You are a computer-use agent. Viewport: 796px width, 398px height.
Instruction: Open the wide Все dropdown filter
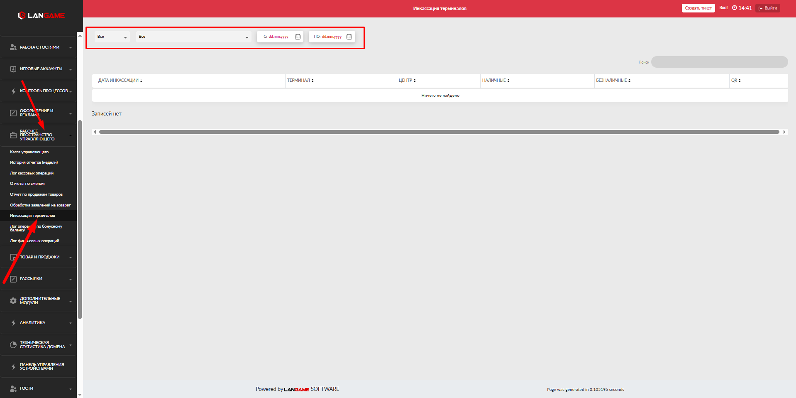(193, 37)
